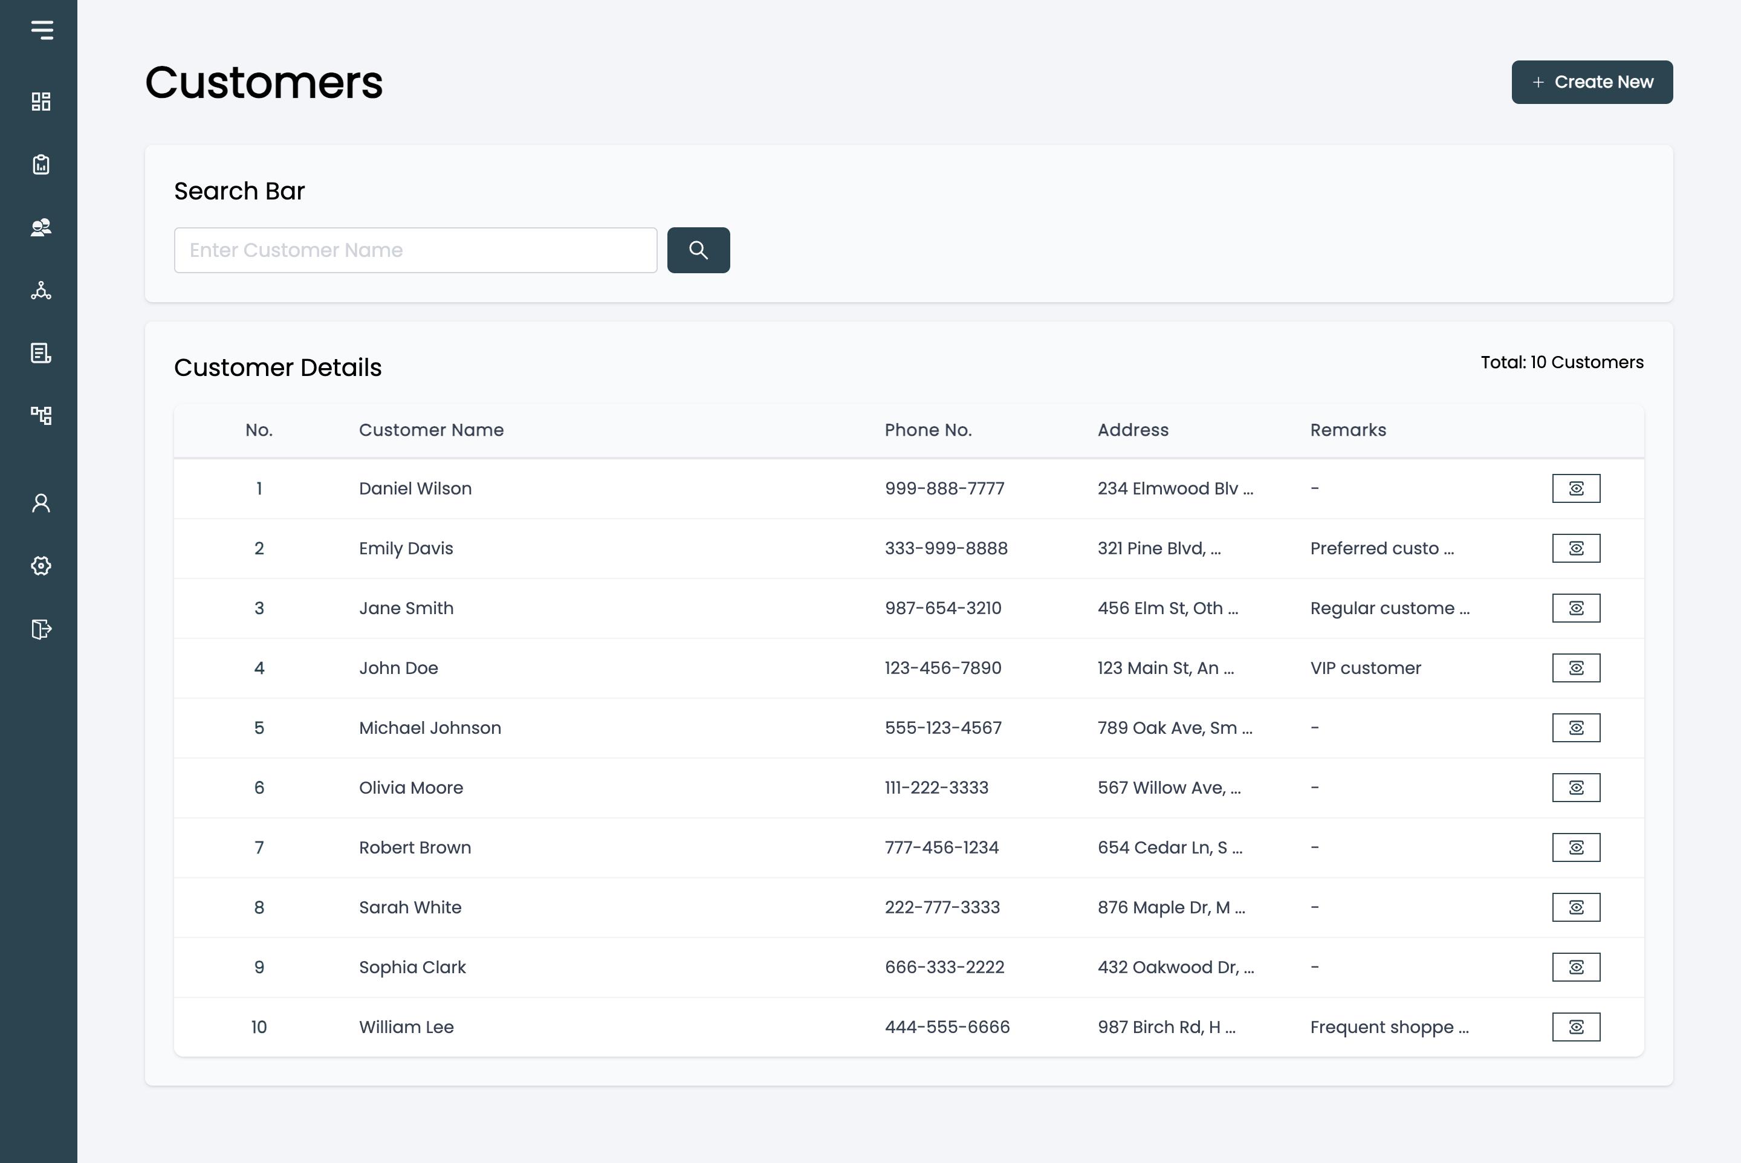
Task: View details for Jane Smith with the eye icon
Action: click(x=1575, y=608)
